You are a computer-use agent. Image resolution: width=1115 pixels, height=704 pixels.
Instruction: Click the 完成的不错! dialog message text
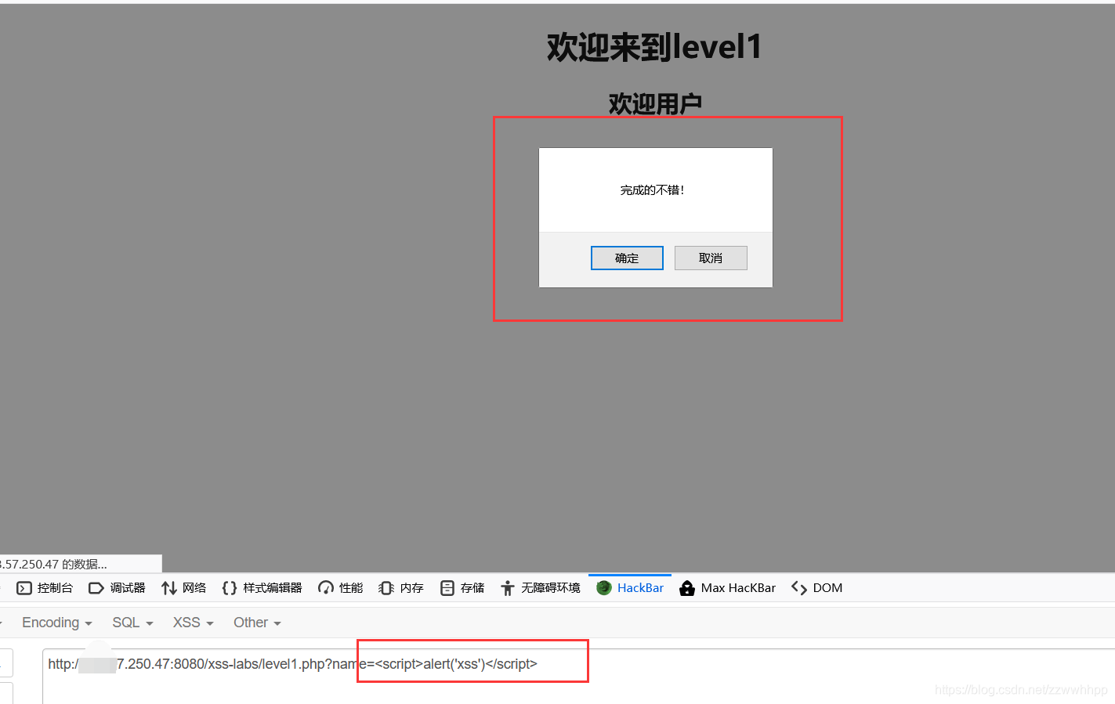(653, 190)
